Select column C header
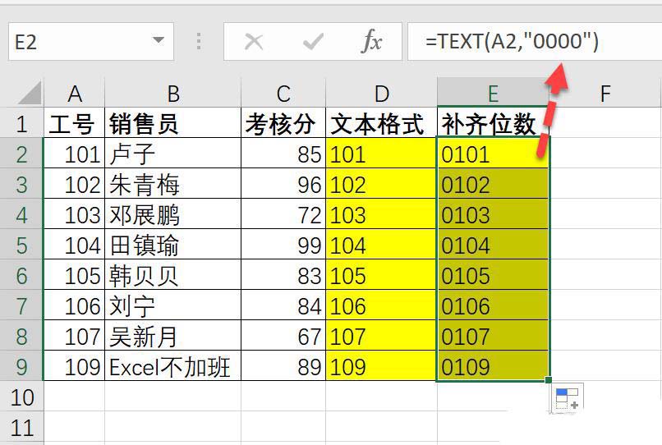Screen dimensions: 662x445 tap(283, 94)
